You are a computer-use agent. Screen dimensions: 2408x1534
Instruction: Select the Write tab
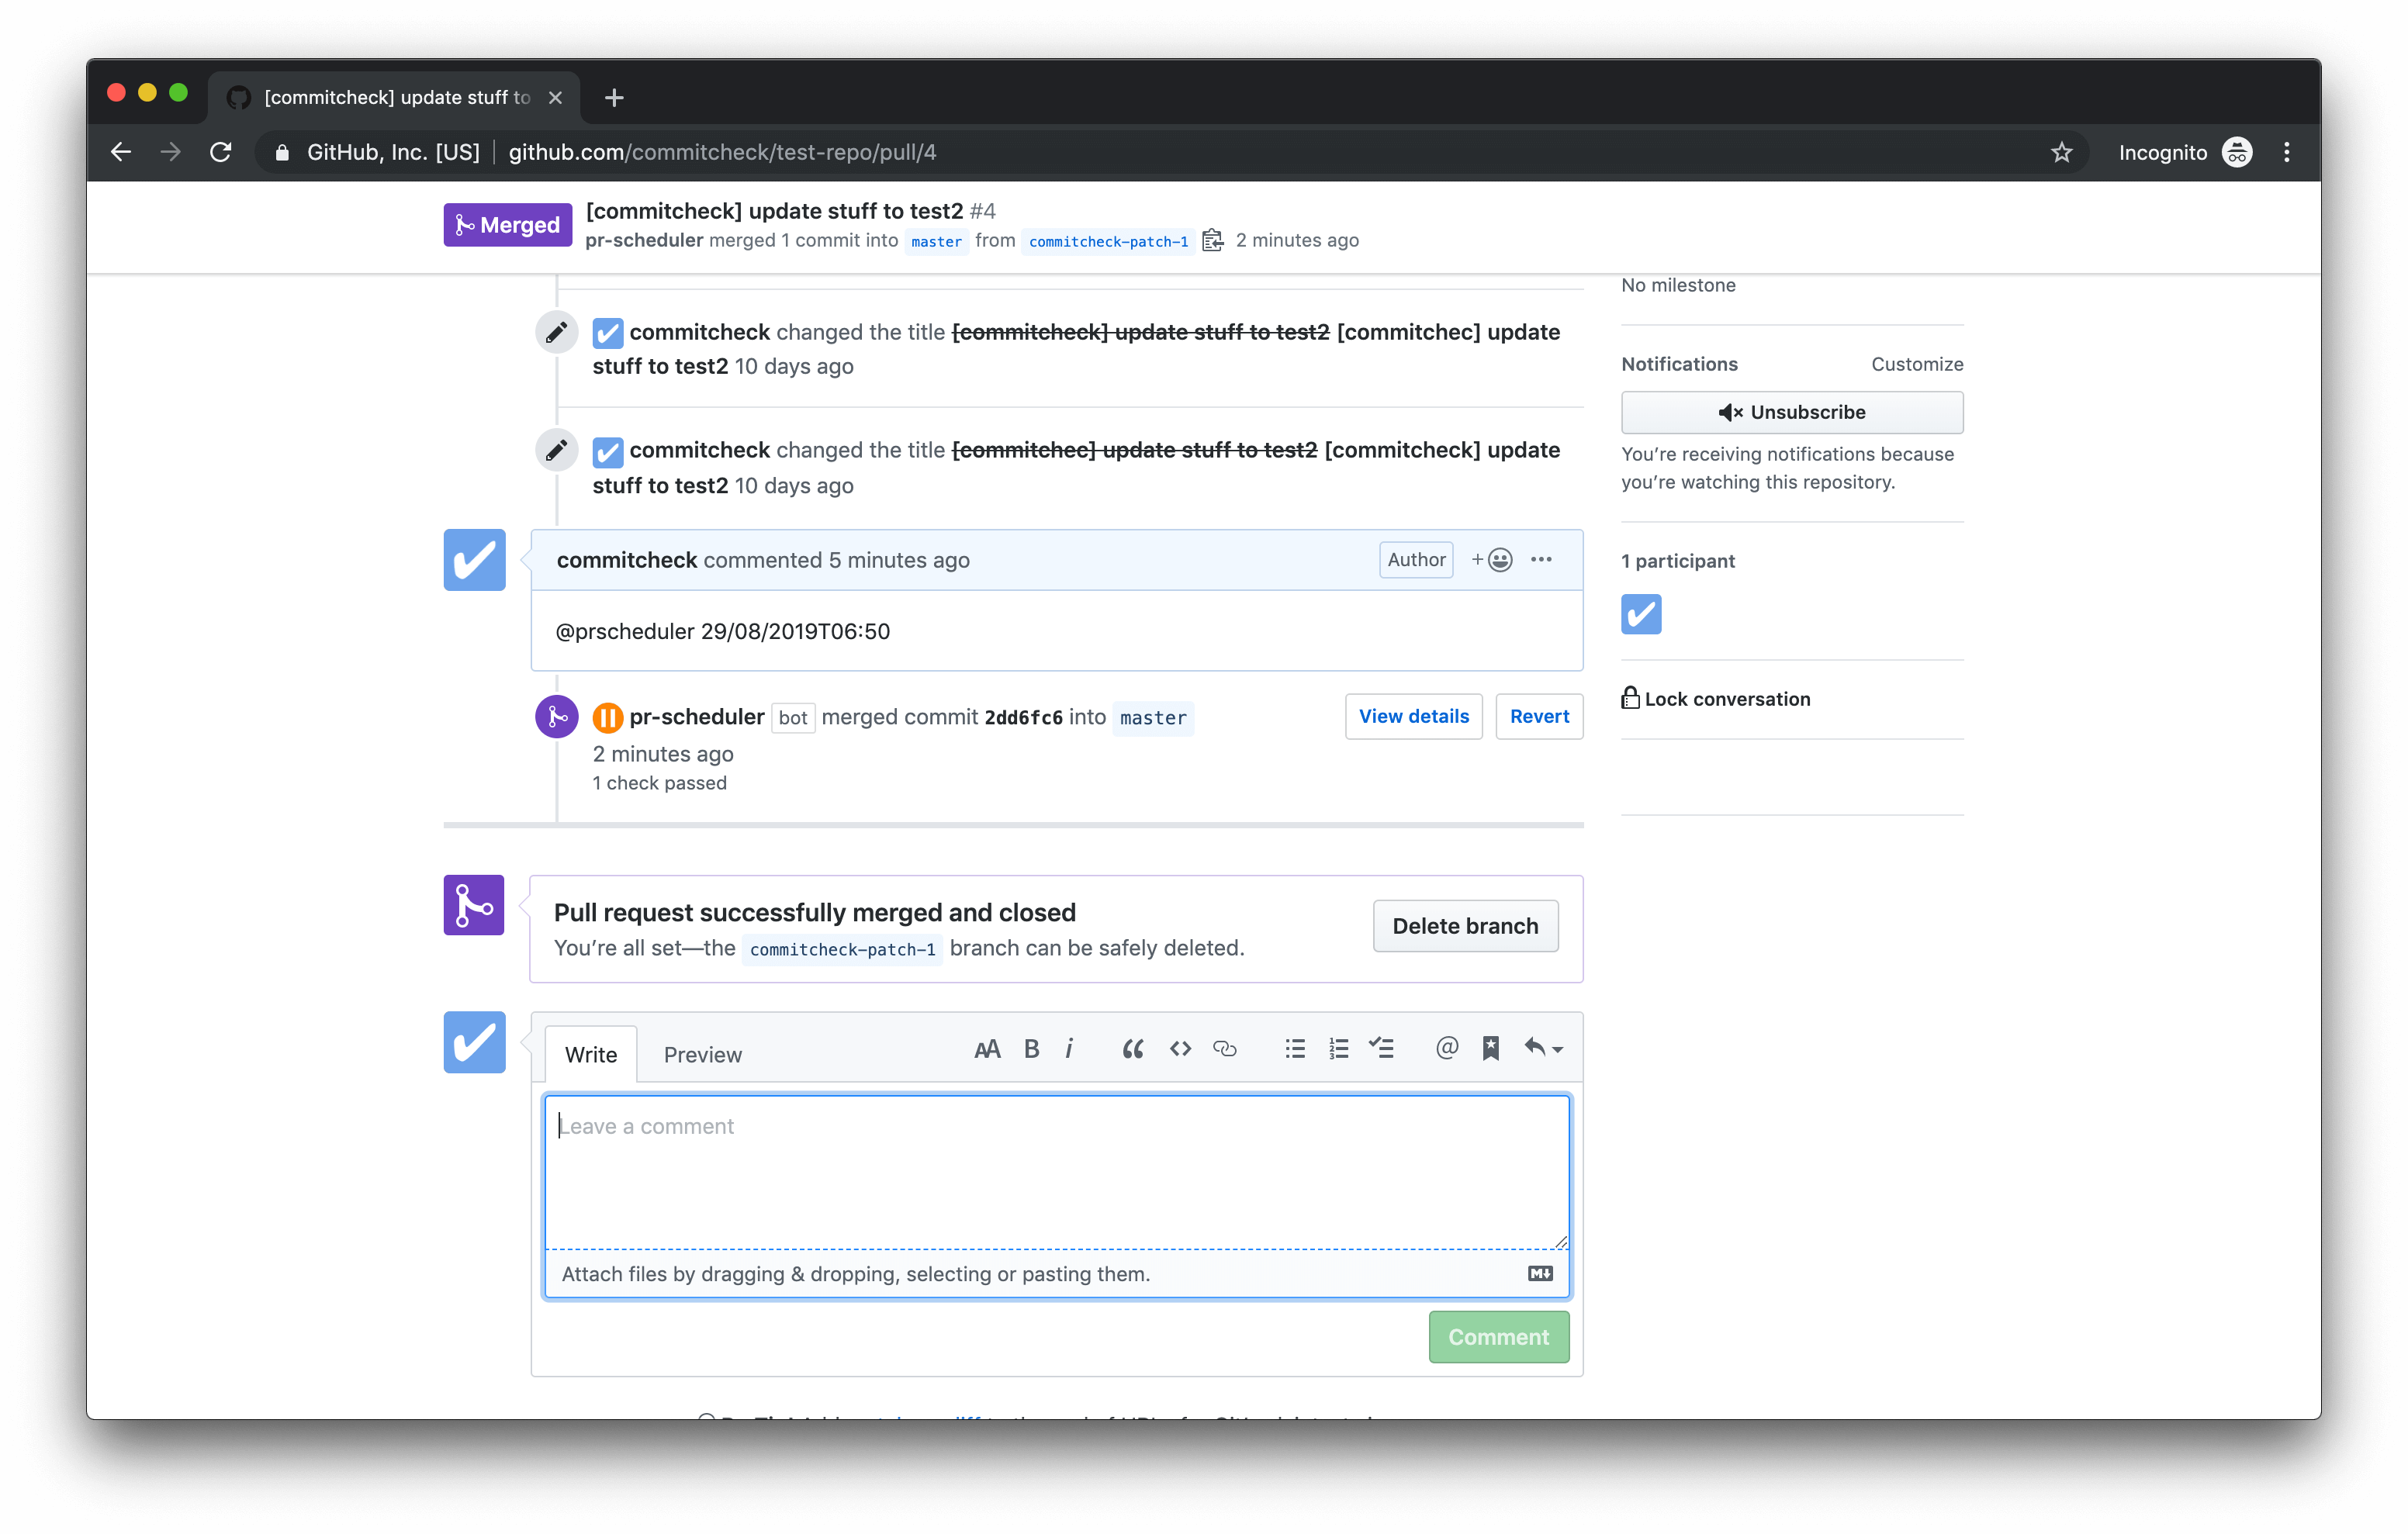coord(591,1054)
